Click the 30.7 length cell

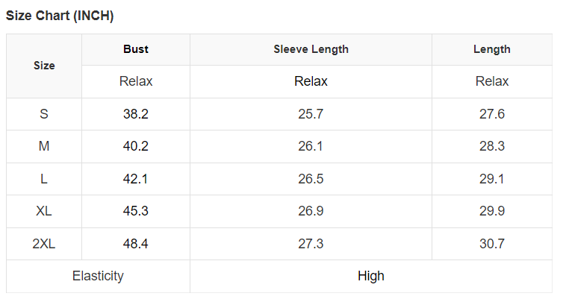(x=492, y=244)
